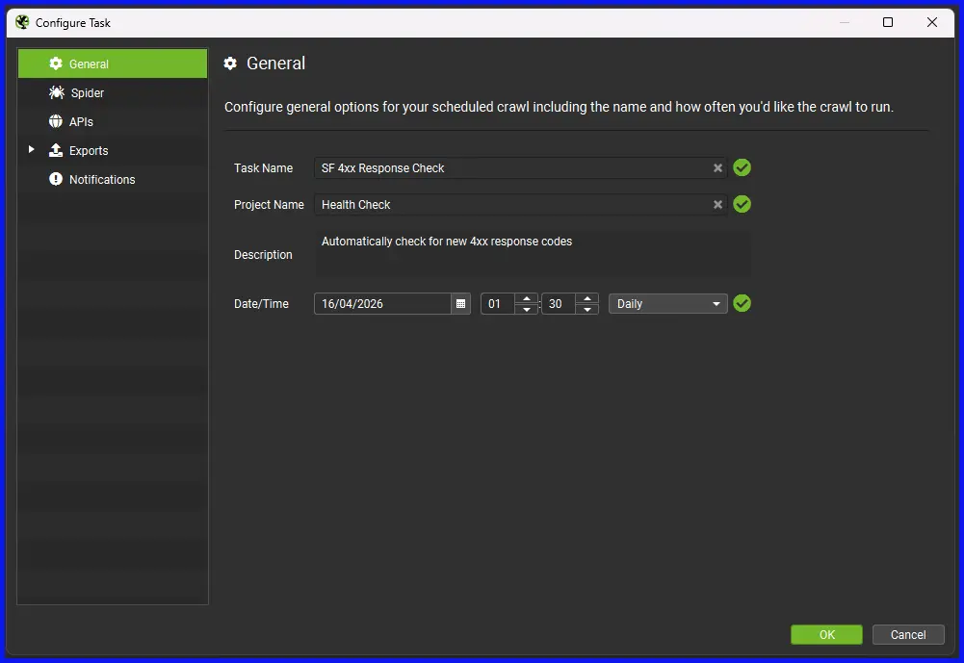This screenshot has width=964, height=663.
Task: Click the APIs globe icon
Action: 56,121
